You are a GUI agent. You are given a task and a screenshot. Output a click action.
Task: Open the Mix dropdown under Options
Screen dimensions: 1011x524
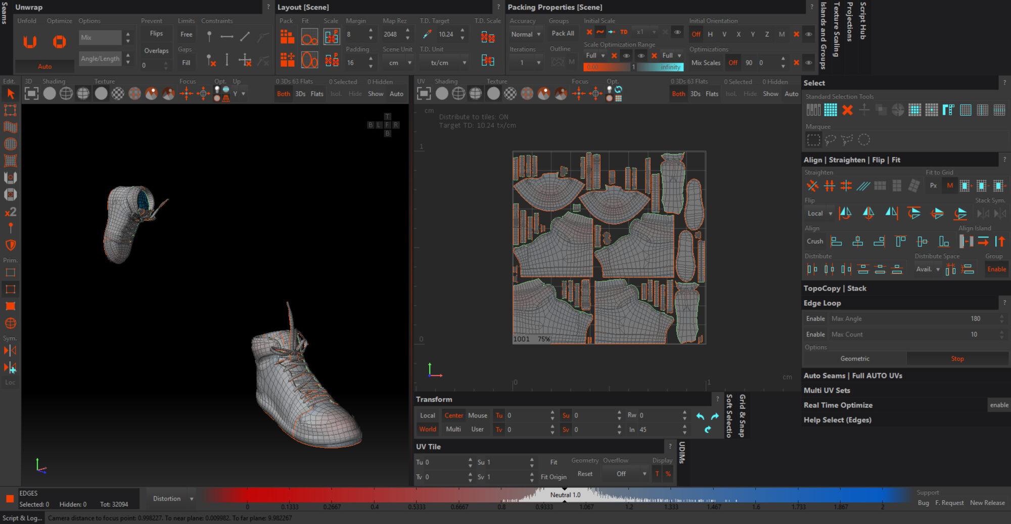pos(100,37)
